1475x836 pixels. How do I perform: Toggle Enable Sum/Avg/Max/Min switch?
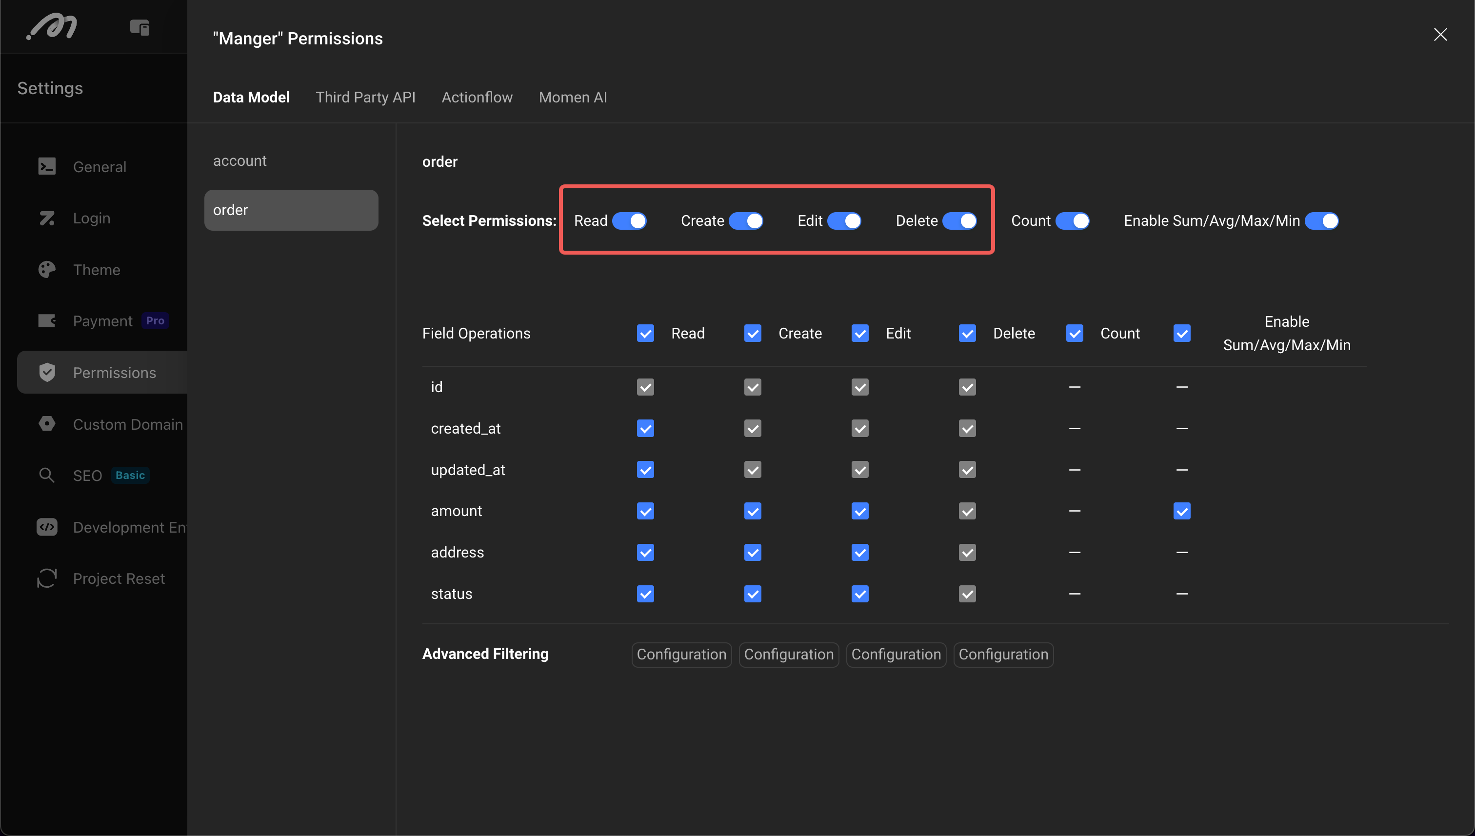(1322, 221)
